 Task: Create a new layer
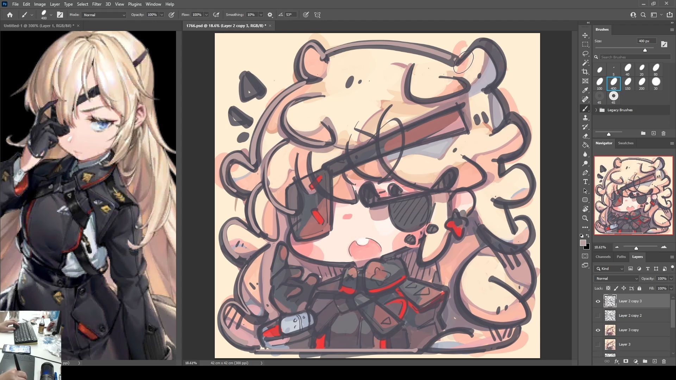click(655, 361)
